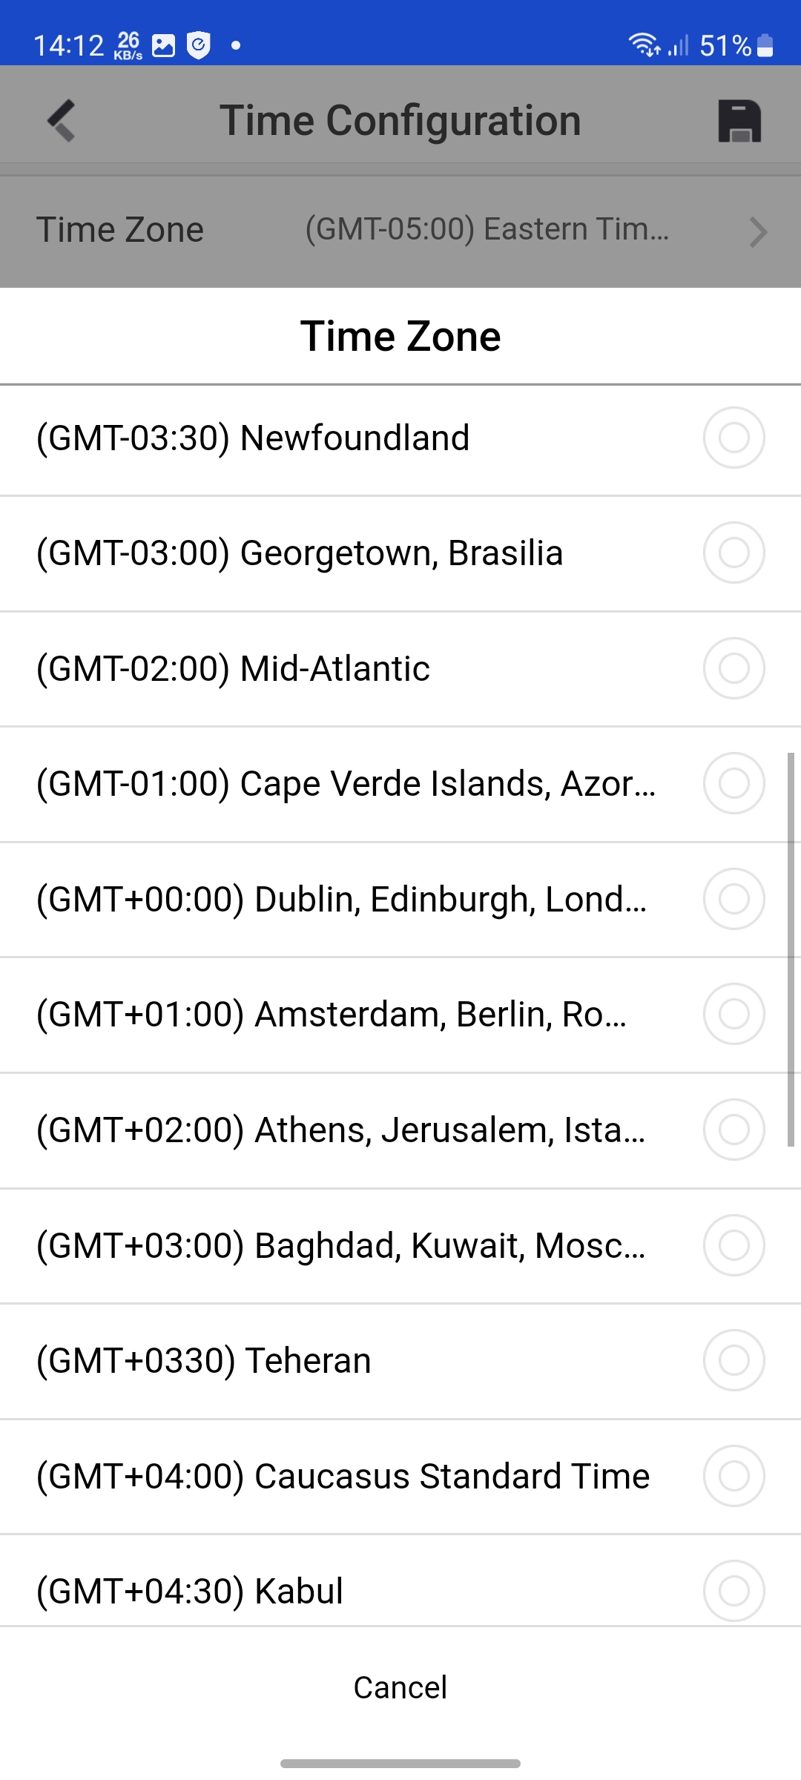Open the Eastern Time zone dropdown field

click(x=487, y=230)
